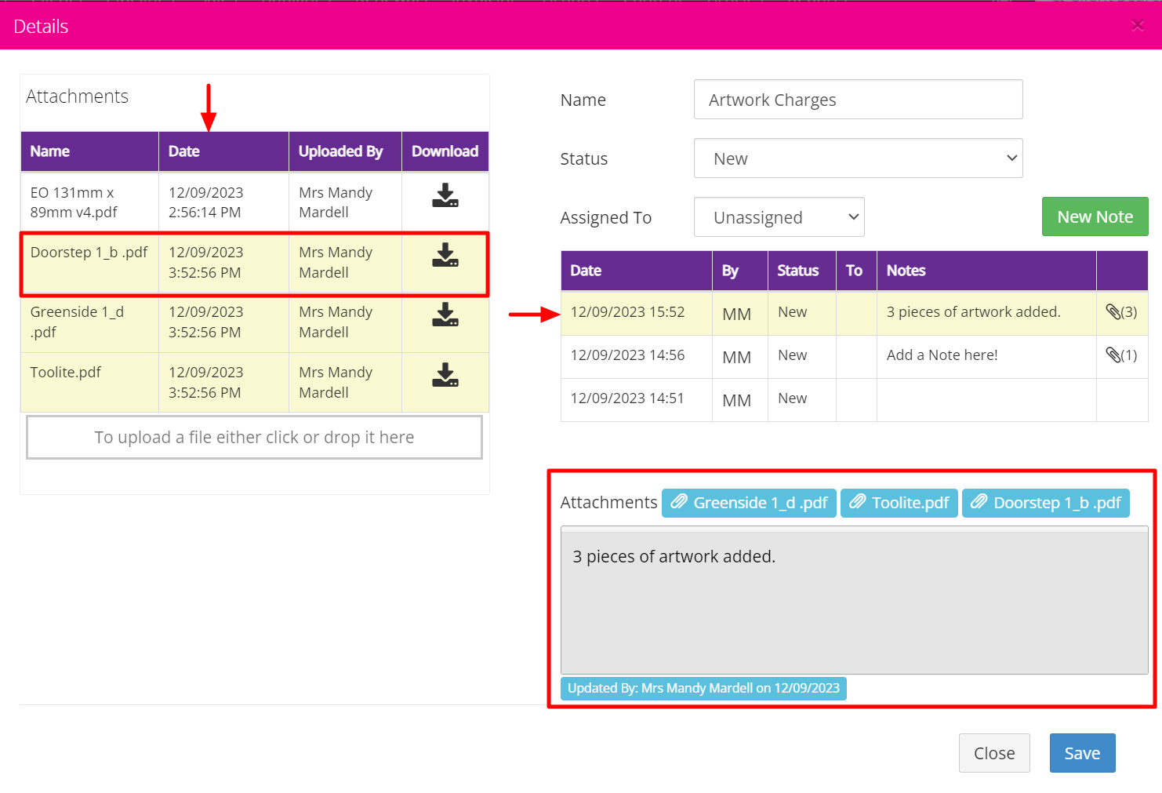Download EO 131mm x 89mm v4.pdf
This screenshot has width=1162, height=793.
[445, 195]
